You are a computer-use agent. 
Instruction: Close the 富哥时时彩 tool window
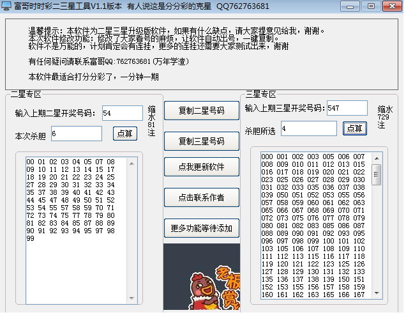click(394, 6)
